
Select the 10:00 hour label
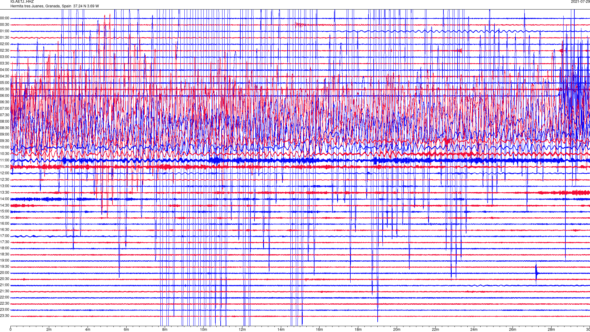click(x=5, y=147)
